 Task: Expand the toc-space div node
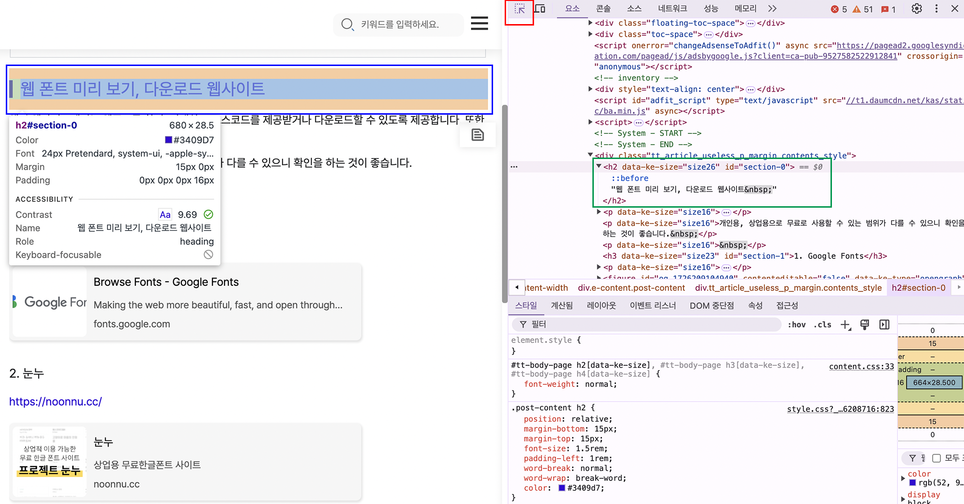590,34
